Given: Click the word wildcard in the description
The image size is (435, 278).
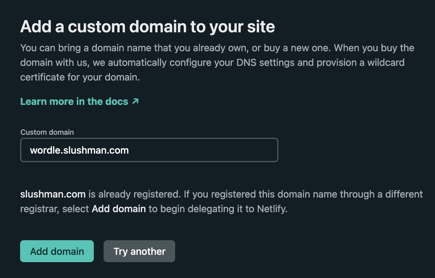Looking at the screenshot, I should click(x=386, y=62).
